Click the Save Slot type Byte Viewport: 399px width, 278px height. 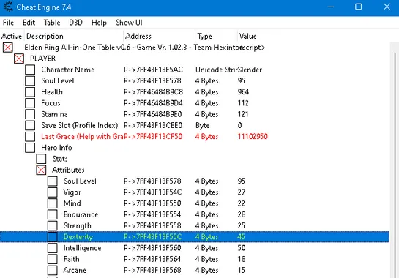pyautogui.click(x=203, y=125)
